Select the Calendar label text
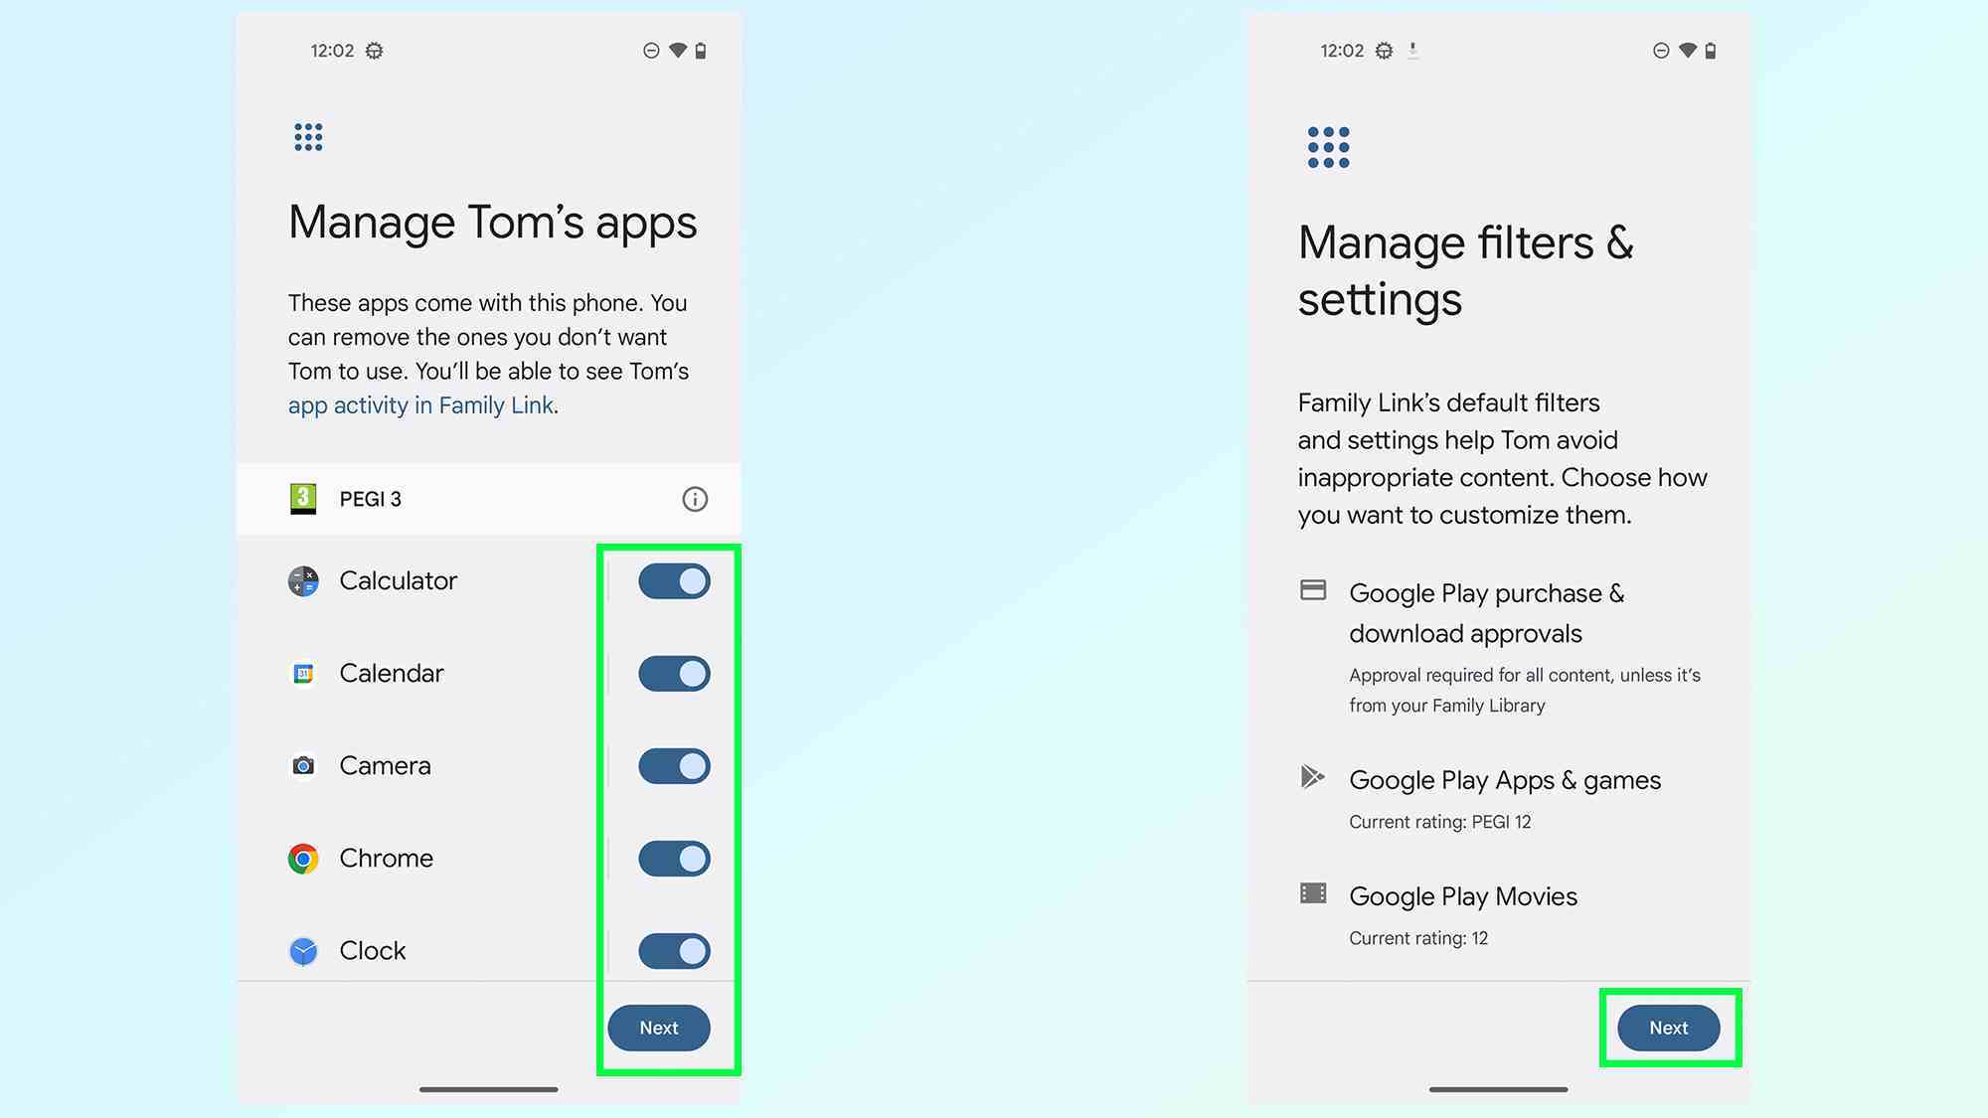1988x1118 pixels. click(x=392, y=674)
